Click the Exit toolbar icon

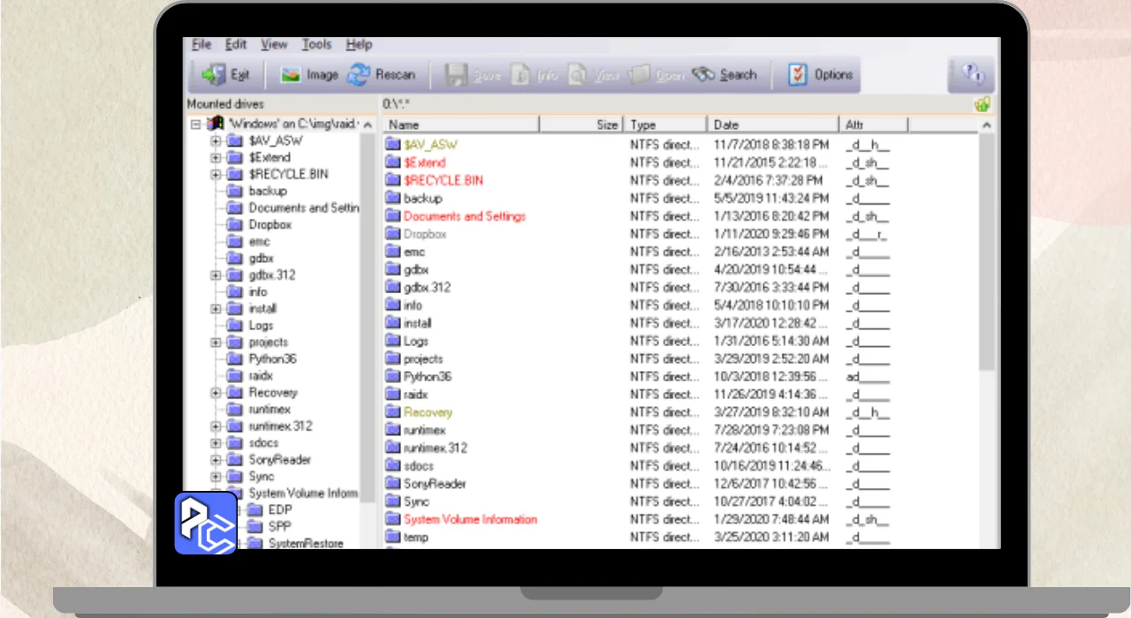tap(213, 75)
